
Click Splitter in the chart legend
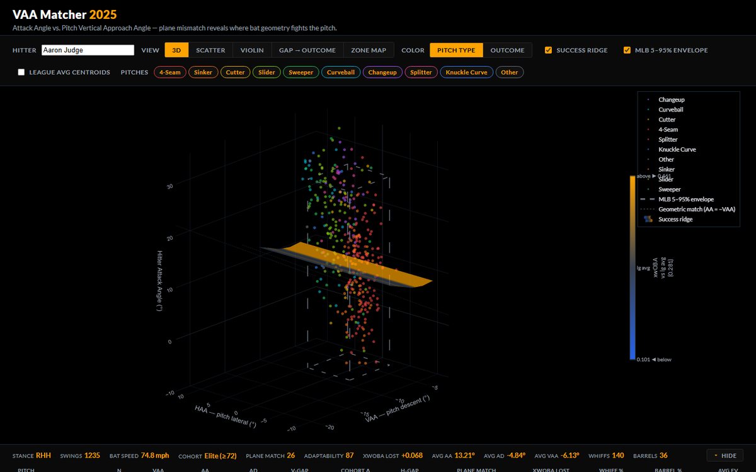(x=668, y=140)
